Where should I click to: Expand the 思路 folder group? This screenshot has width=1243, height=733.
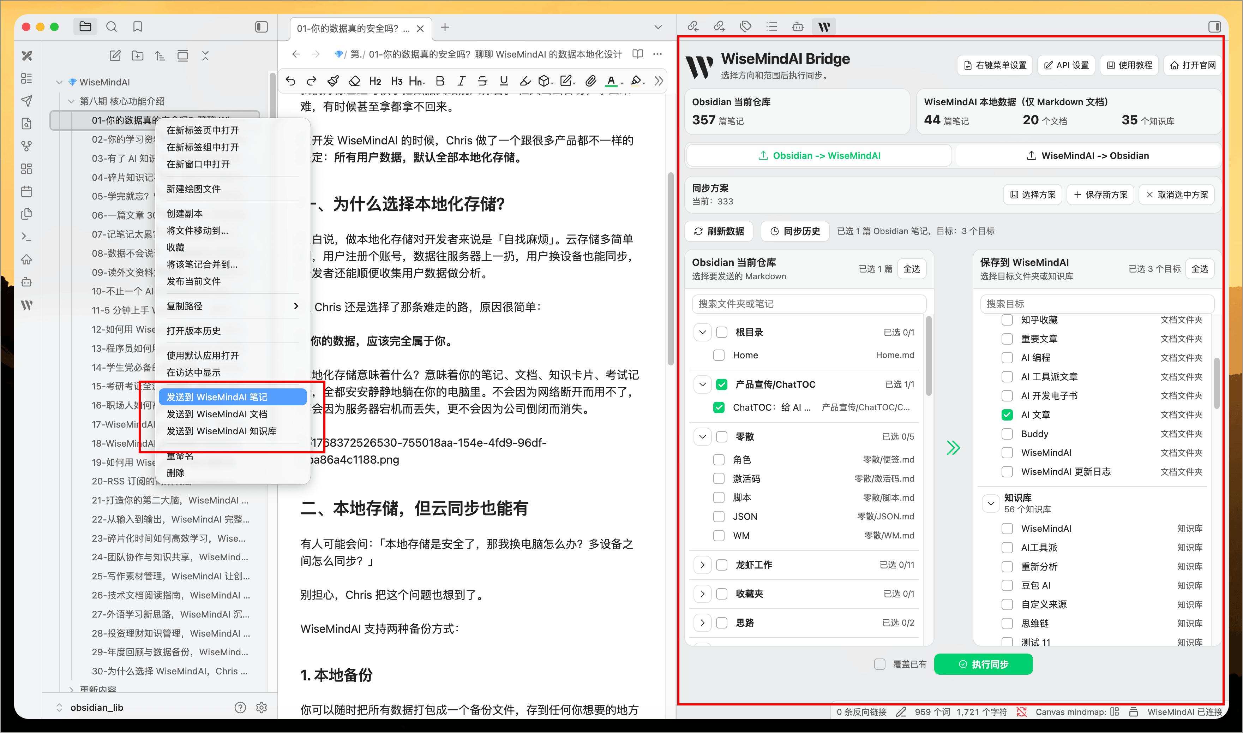(x=702, y=623)
